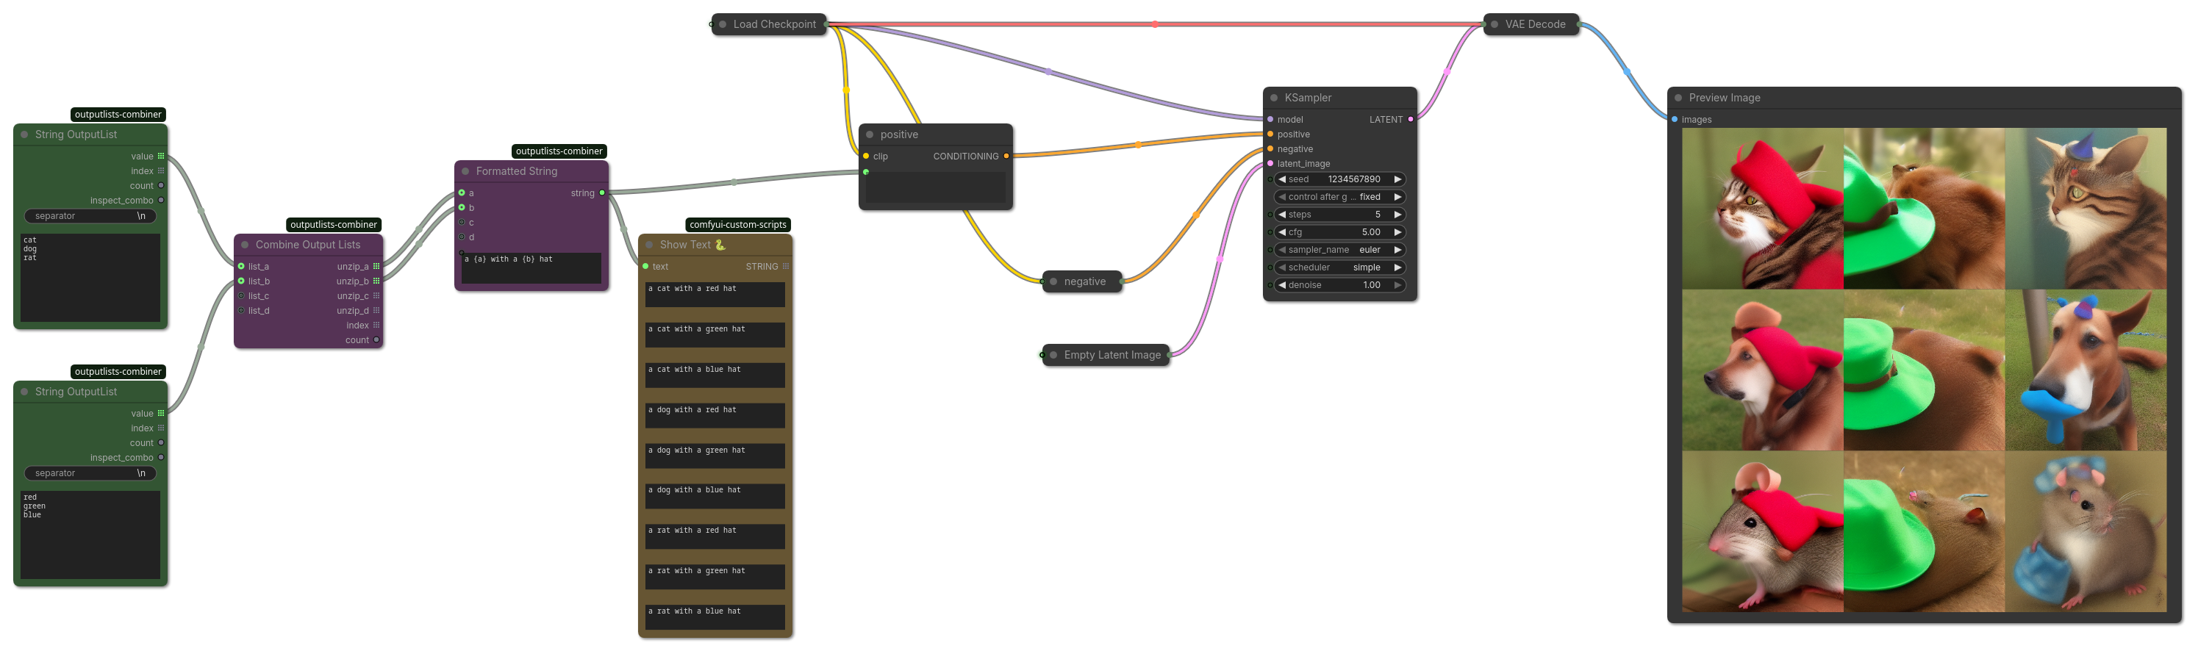Viewport: 2198px width, 654px height.
Task: Click the positive node's CONDITIONING output port
Action: click(1006, 156)
